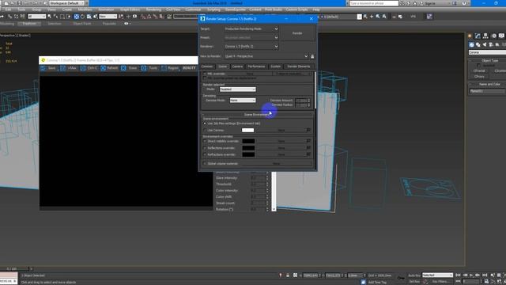Click the black Direct visibility override color swatch
The width and height of the screenshot is (506, 285).
point(248,141)
